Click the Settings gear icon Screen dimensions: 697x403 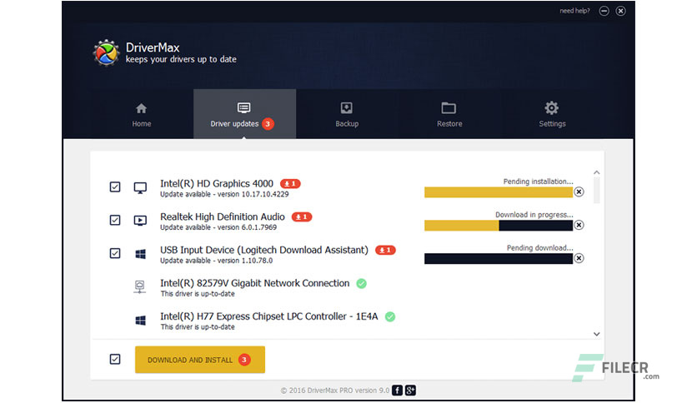point(552,108)
